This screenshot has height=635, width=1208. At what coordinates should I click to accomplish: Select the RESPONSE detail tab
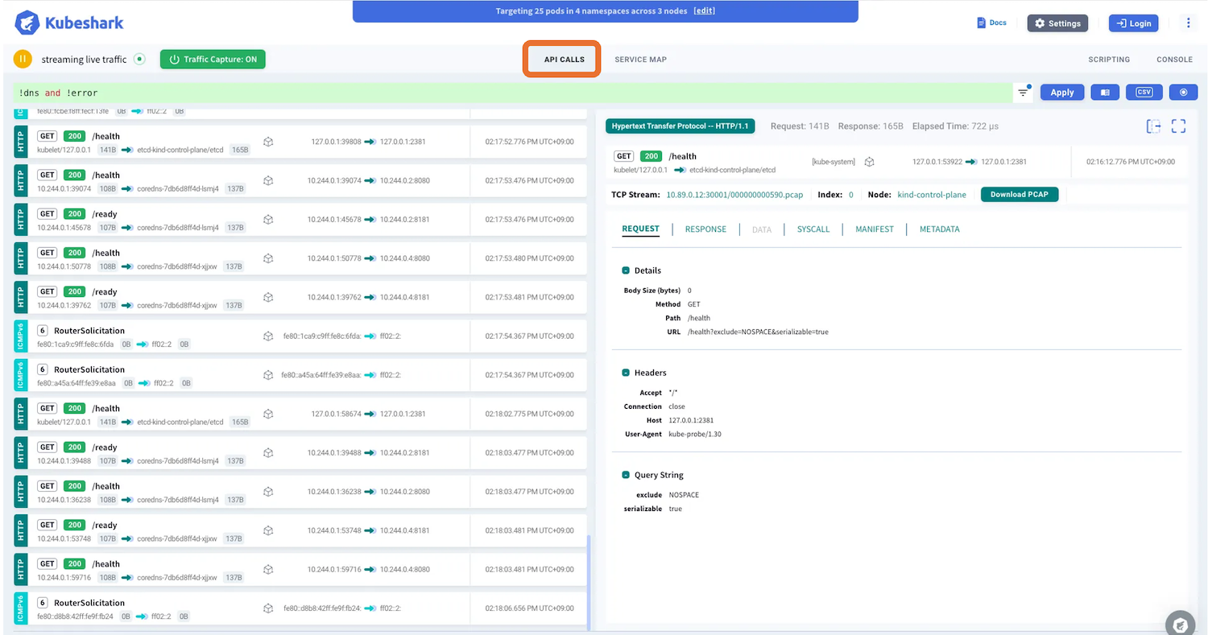705,229
